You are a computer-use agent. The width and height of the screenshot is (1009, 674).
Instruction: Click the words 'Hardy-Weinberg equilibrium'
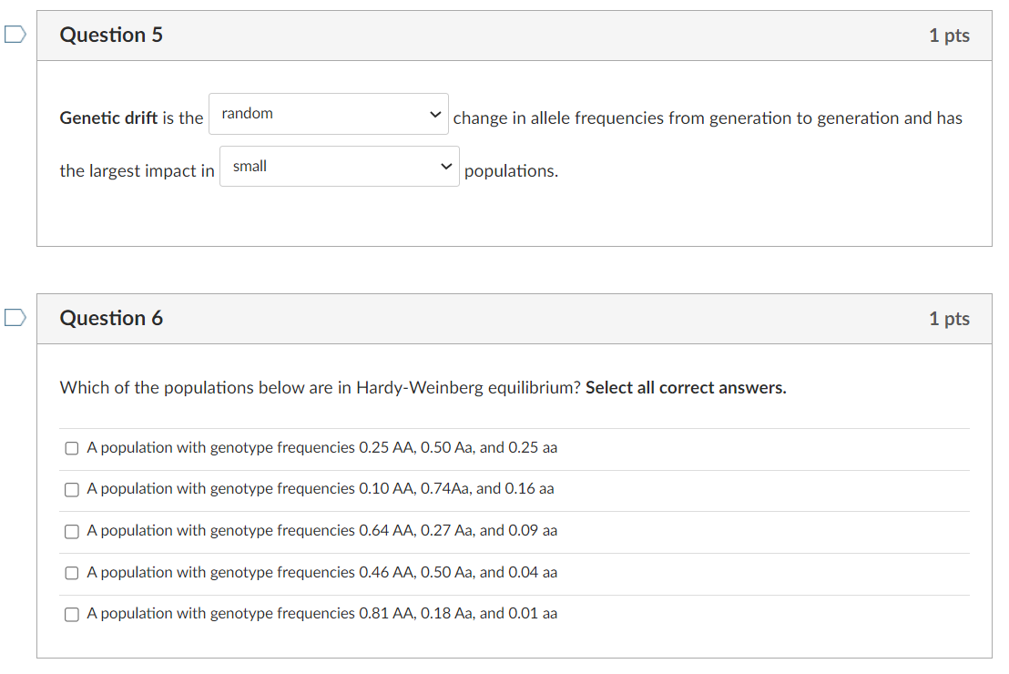466,388
